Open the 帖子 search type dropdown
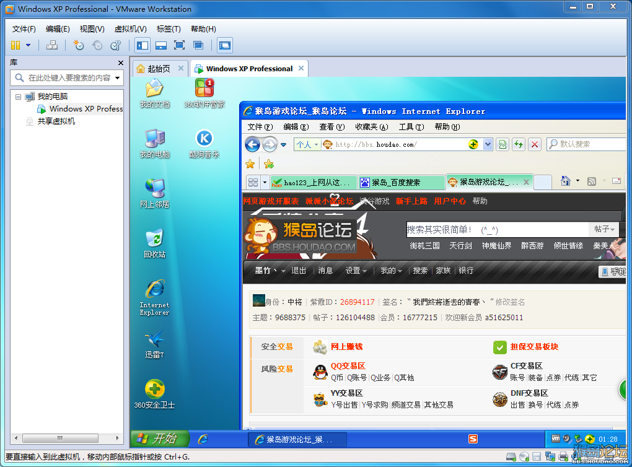The width and height of the screenshot is (632, 467). click(604, 229)
